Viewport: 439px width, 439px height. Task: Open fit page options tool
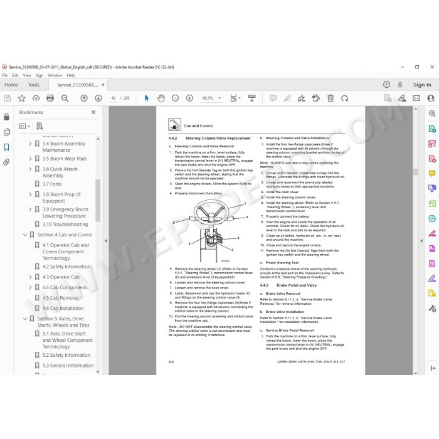[x=235, y=98]
